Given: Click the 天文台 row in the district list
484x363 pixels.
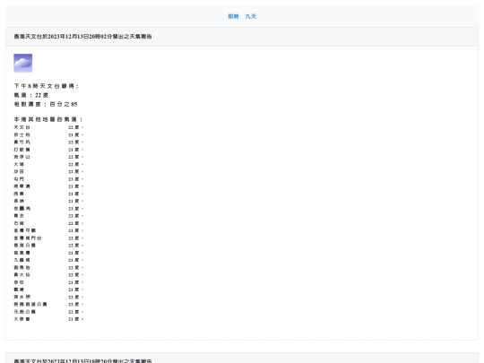Looking at the screenshot, I should coord(48,127).
